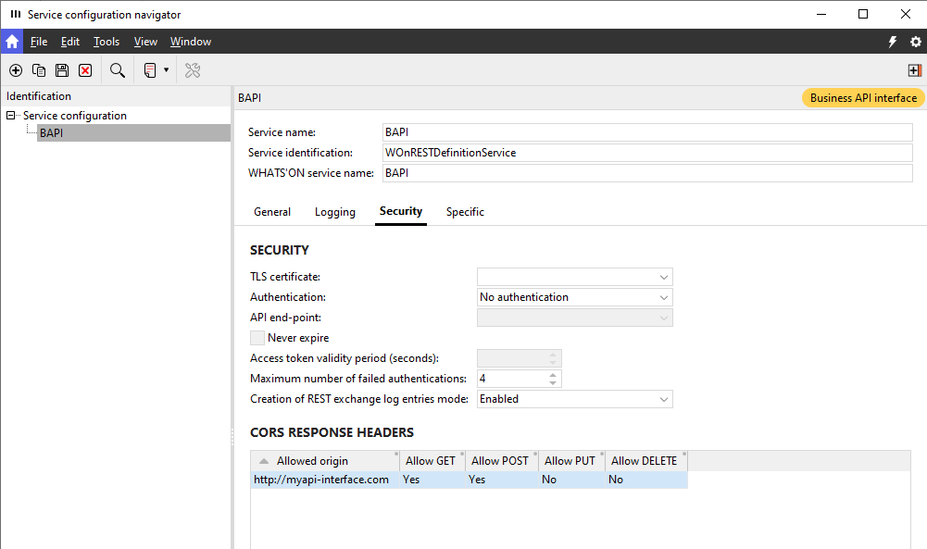Screen dimensions: 927x549
Task: Click the Copy toolbar icon
Action: (39, 70)
